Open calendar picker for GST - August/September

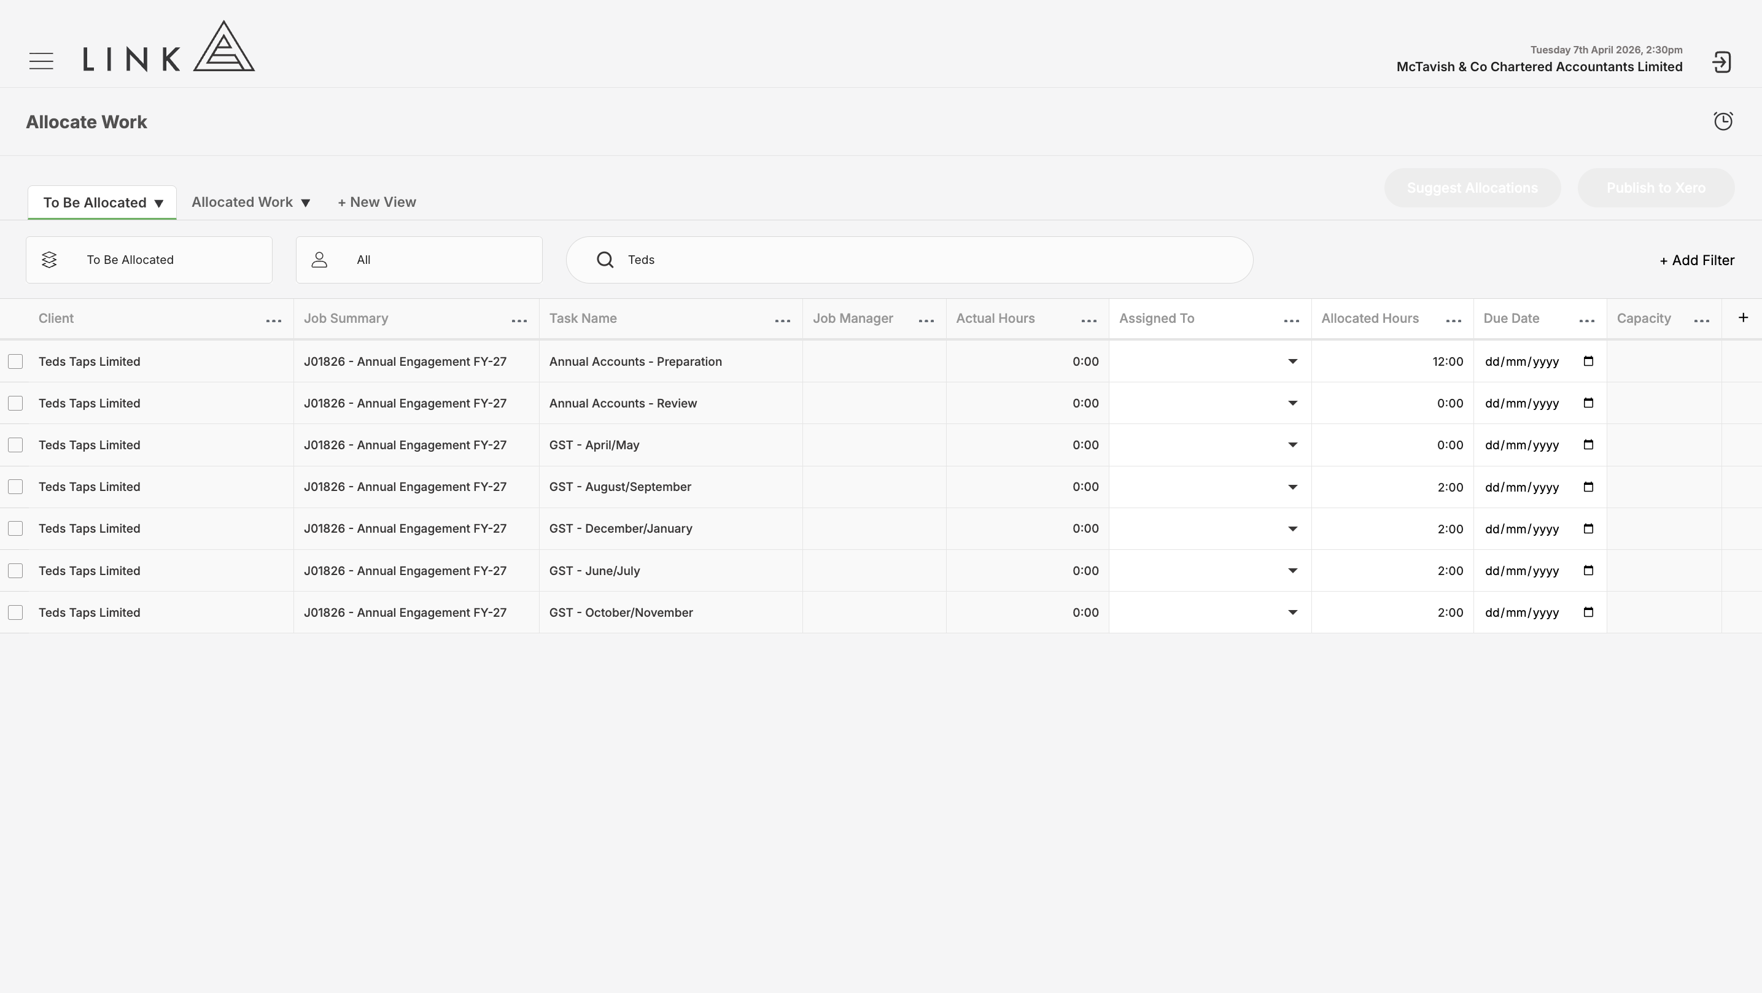(1588, 487)
